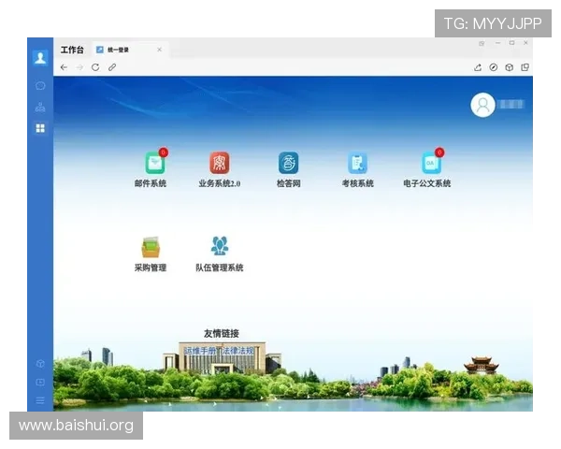
Task: Click the cube icon in lower sidebar
Action: tap(40, 364)
